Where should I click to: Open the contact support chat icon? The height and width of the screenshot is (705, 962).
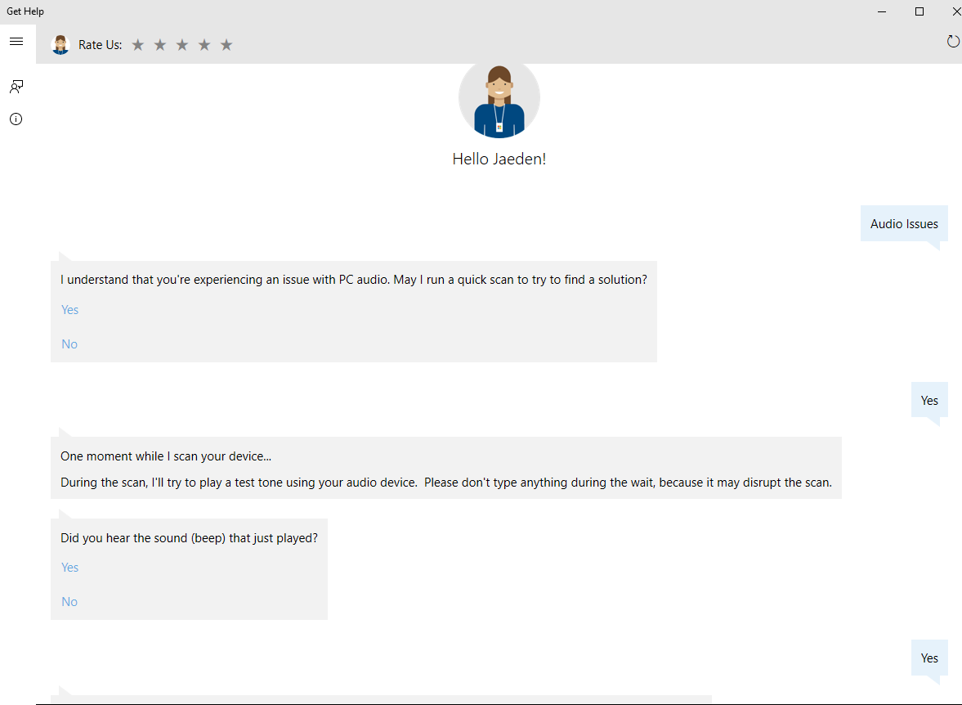16,86
